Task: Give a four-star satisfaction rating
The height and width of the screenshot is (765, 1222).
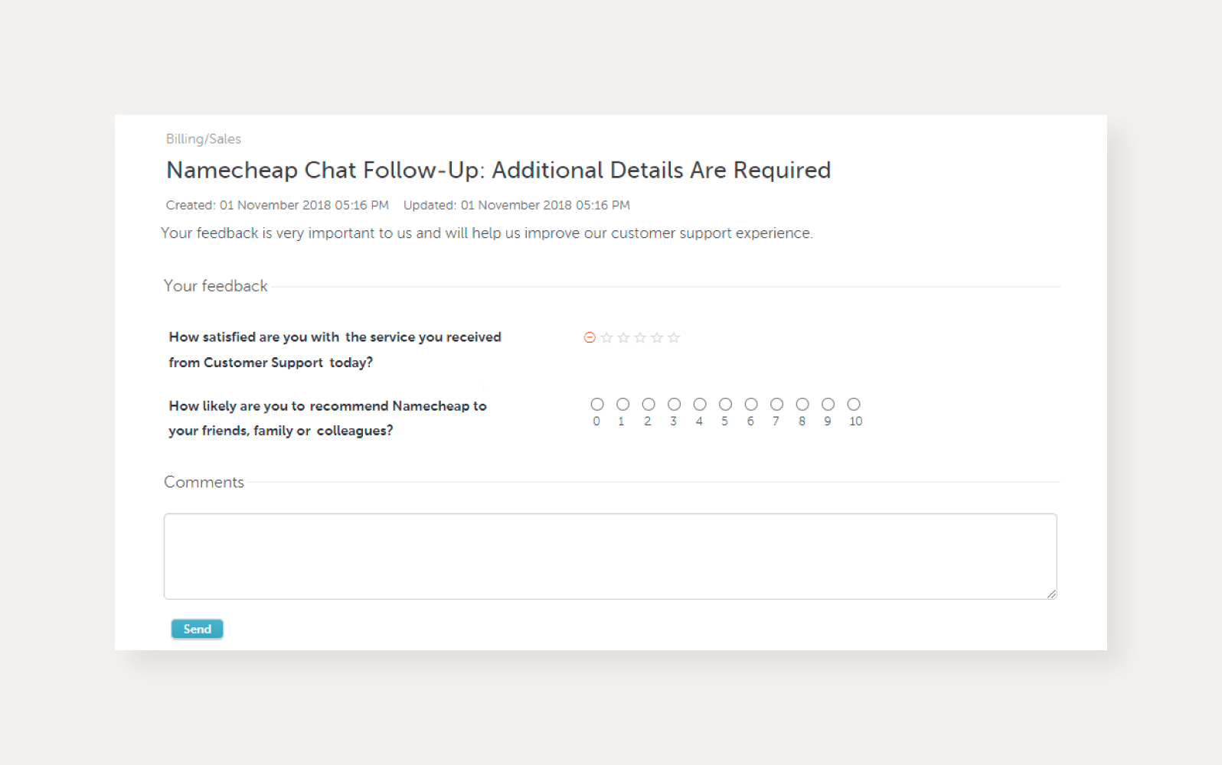Action: coord(656,337)
